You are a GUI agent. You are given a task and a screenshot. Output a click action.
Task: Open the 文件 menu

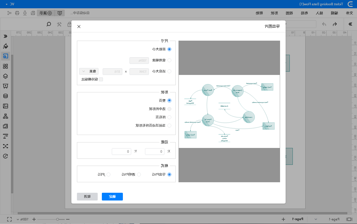point(350,13)
